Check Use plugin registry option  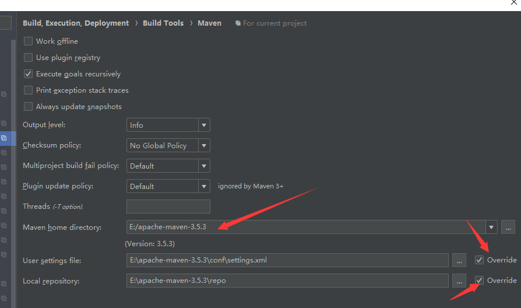[28, 58]
